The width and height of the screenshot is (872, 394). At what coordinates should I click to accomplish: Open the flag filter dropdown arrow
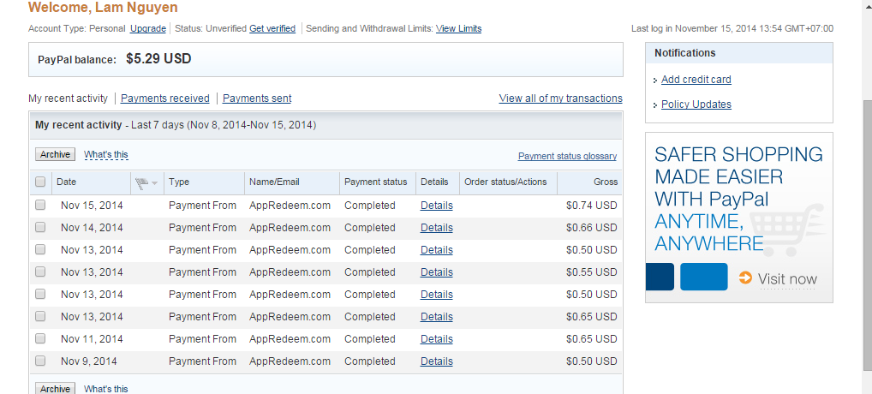pyautogui.click(x=155, y=183)
